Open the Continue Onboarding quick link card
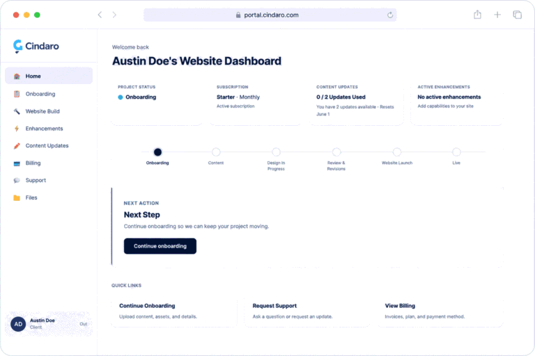The width and height of the screenshot is (535, 356). coord(174,311)
